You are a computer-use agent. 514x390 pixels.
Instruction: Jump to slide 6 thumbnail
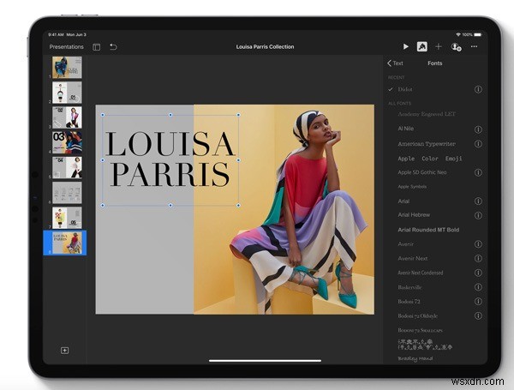67,193
